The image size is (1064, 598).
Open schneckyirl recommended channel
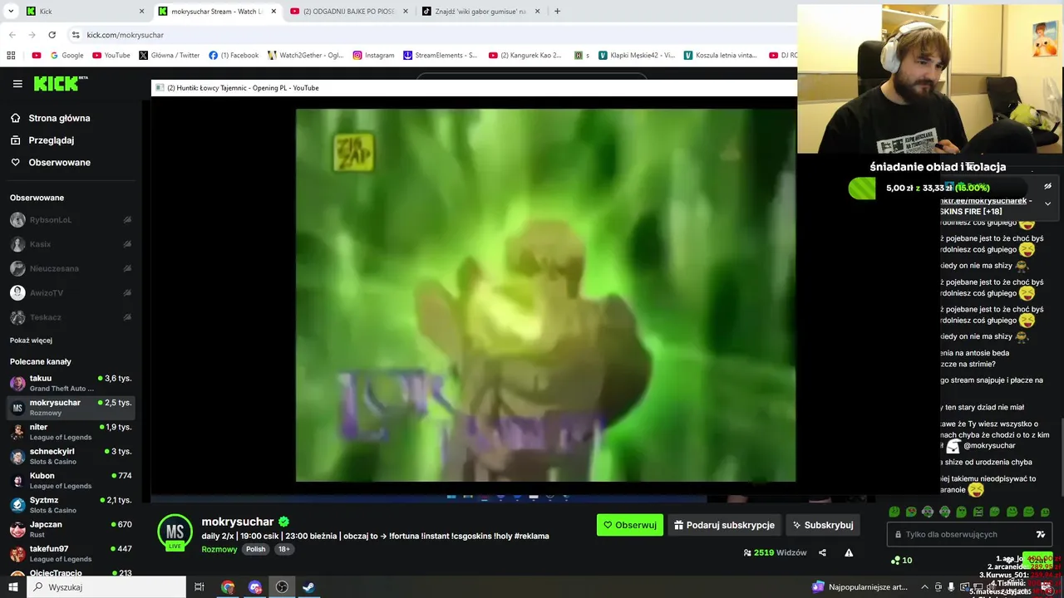[x=71, y=456]
